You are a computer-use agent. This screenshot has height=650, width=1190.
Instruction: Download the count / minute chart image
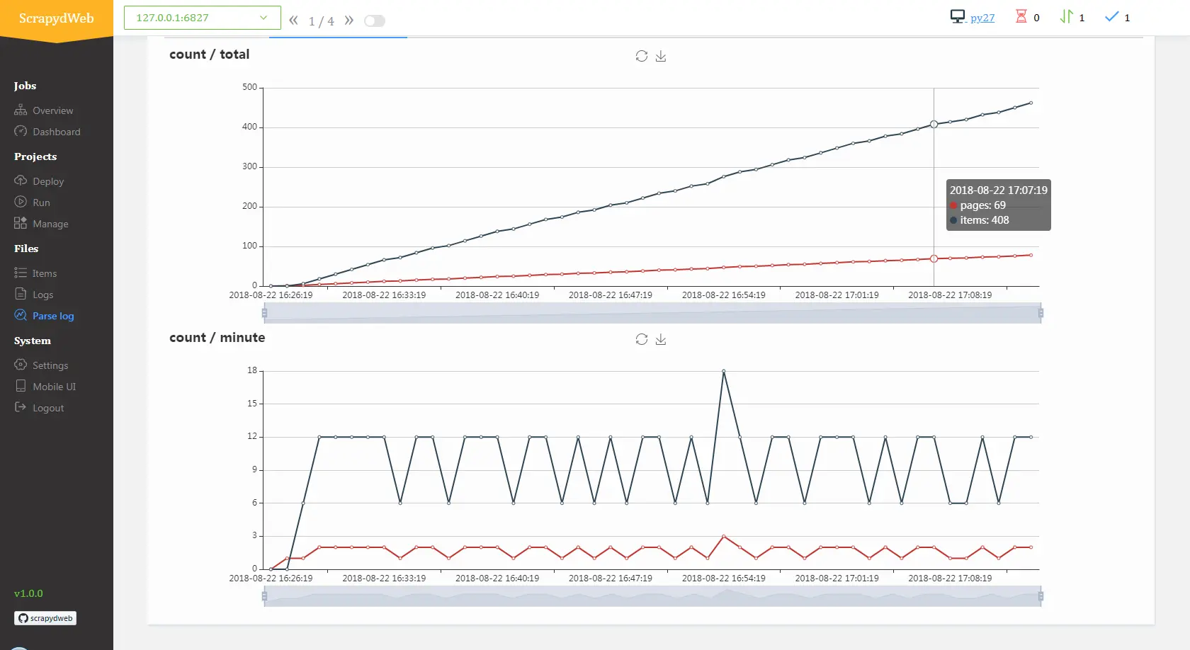tap(661, 339)
